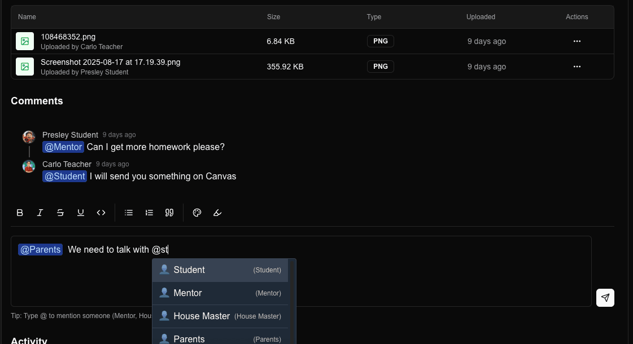Choose Mentor from mention suggestions
The height and width of the screenshot is (344, 633).
click(220, 293)
